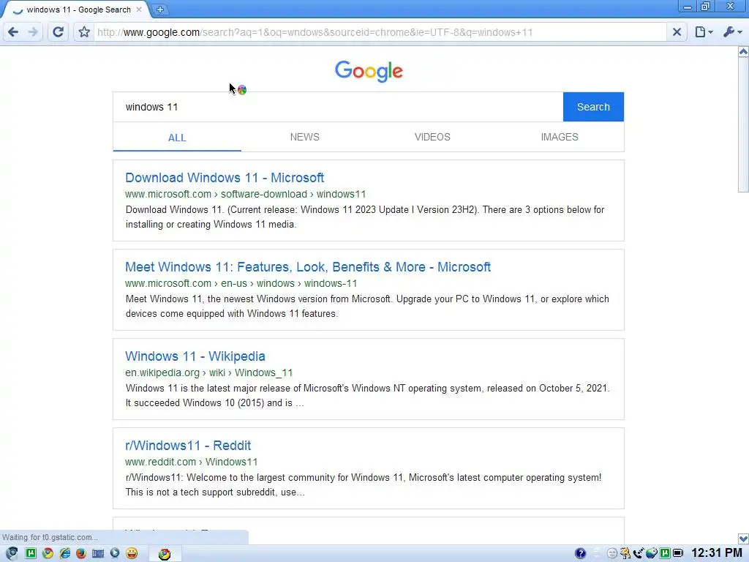Click the forward navigation arrow
Screen dimensions: 749x562
click(33, 32)
